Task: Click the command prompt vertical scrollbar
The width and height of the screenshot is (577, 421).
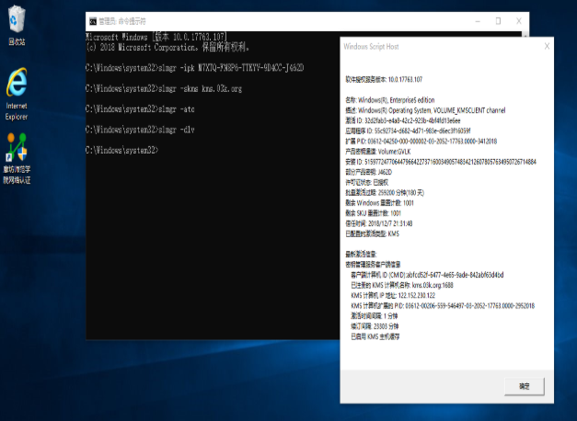Action: coord(525,34)
